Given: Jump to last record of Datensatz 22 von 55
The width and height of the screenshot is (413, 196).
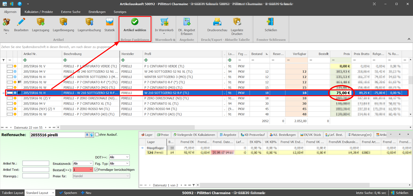Looking at the screenshot, I should click(54, 127).
